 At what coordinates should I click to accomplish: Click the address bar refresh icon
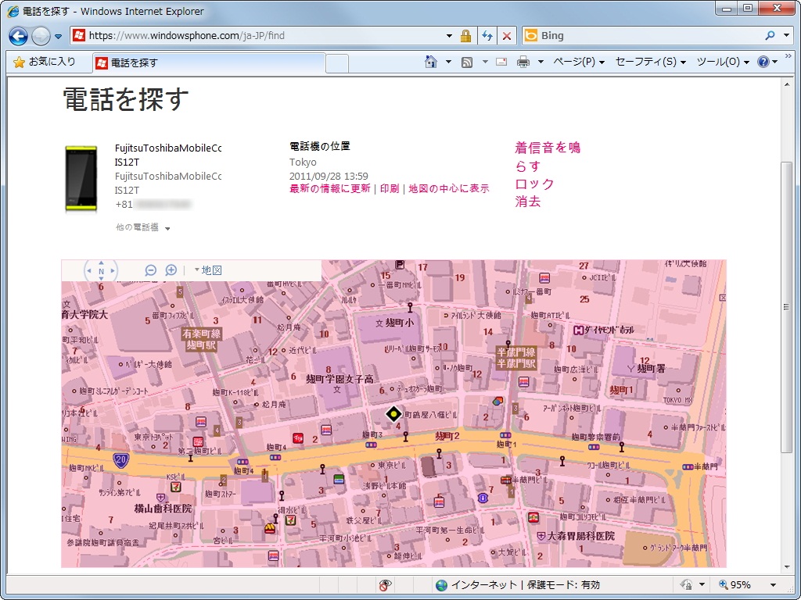coord(487,36)
